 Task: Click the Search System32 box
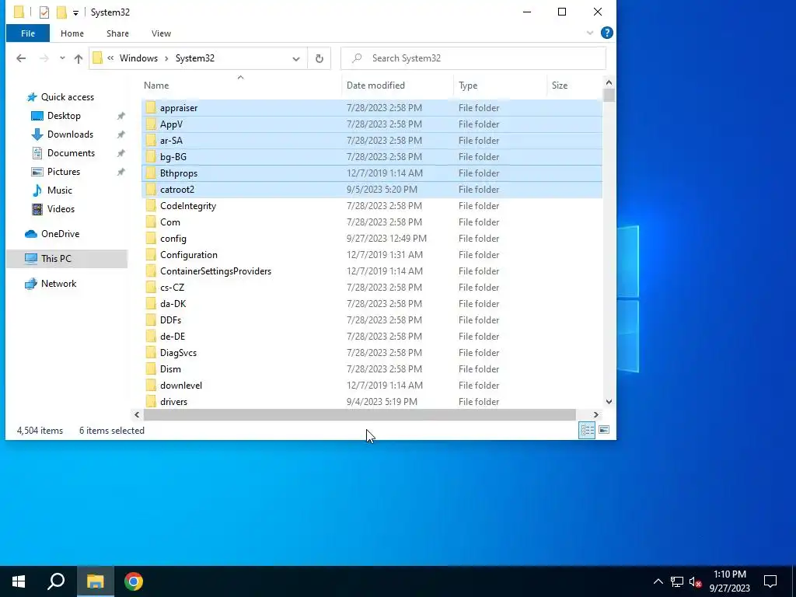(473, 58)
